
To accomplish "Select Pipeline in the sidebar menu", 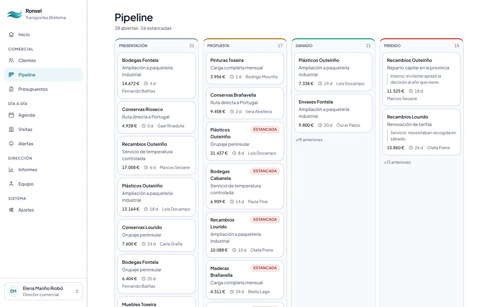I will click(43, 75).
